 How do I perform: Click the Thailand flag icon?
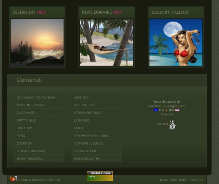[177, 110]
